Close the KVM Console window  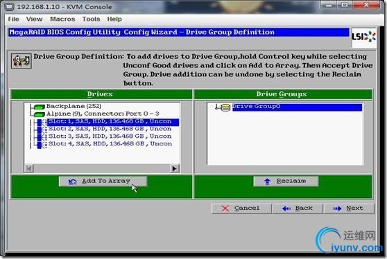pos(366,5)
